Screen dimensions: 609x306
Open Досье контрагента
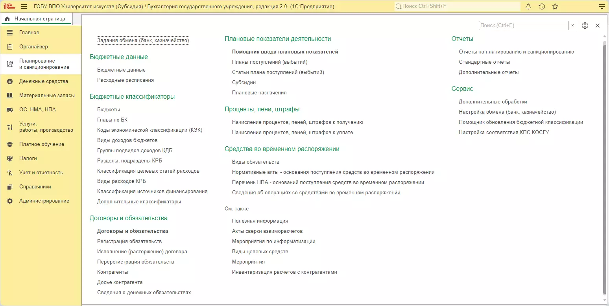coord(120,282)
